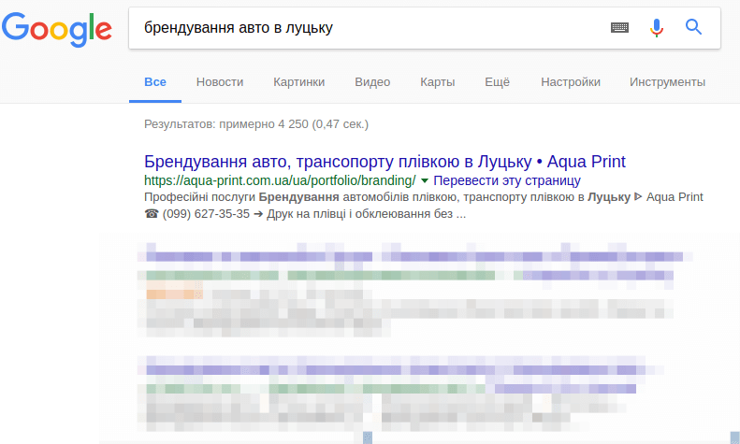
Task: Click the blue magnifier search icon
Action: click(693, 27)
